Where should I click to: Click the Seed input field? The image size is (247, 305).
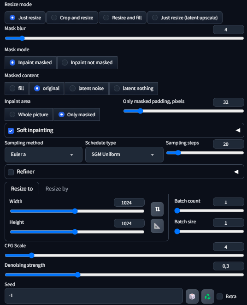[94, 296]
